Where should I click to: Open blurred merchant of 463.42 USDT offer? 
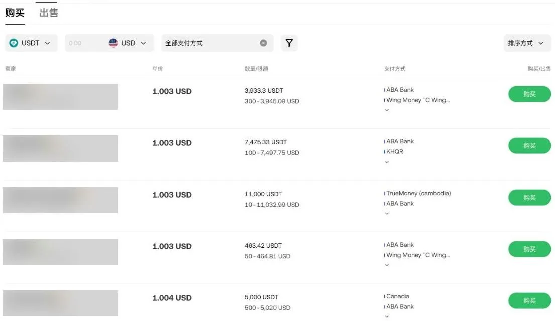[x=60, y=251]
